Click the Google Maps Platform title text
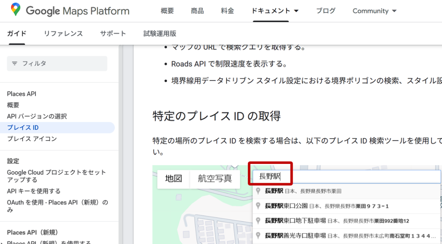The height and width of the screenshot is (244, 442). pyautogui.click(x=78, y=11)
